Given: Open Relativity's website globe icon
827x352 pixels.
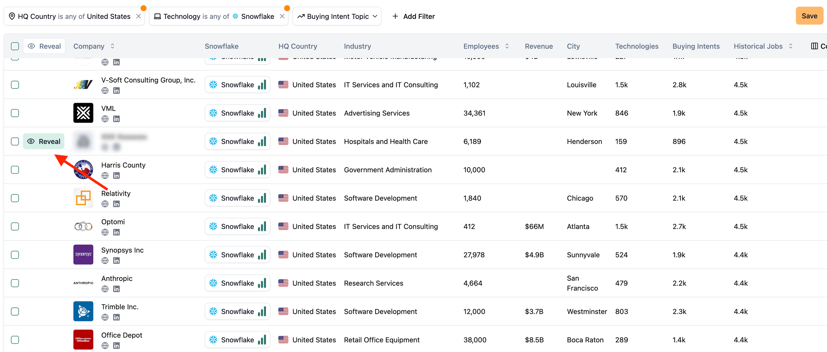Looking at the screenshot, I should (x=105, y=204).
